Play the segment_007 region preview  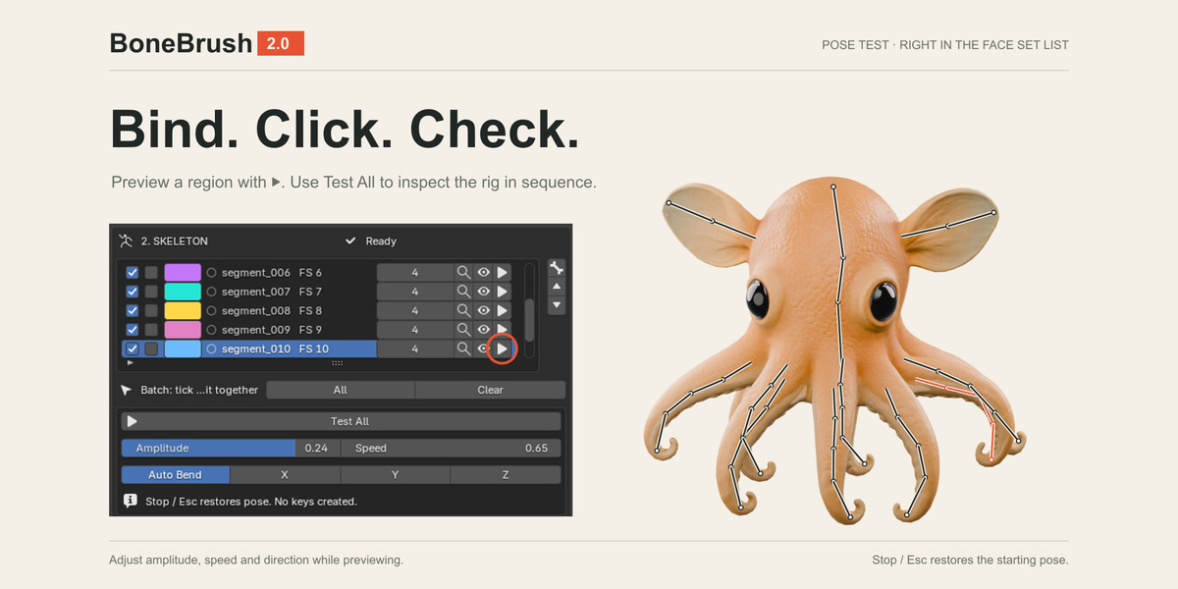click(502, 292)
